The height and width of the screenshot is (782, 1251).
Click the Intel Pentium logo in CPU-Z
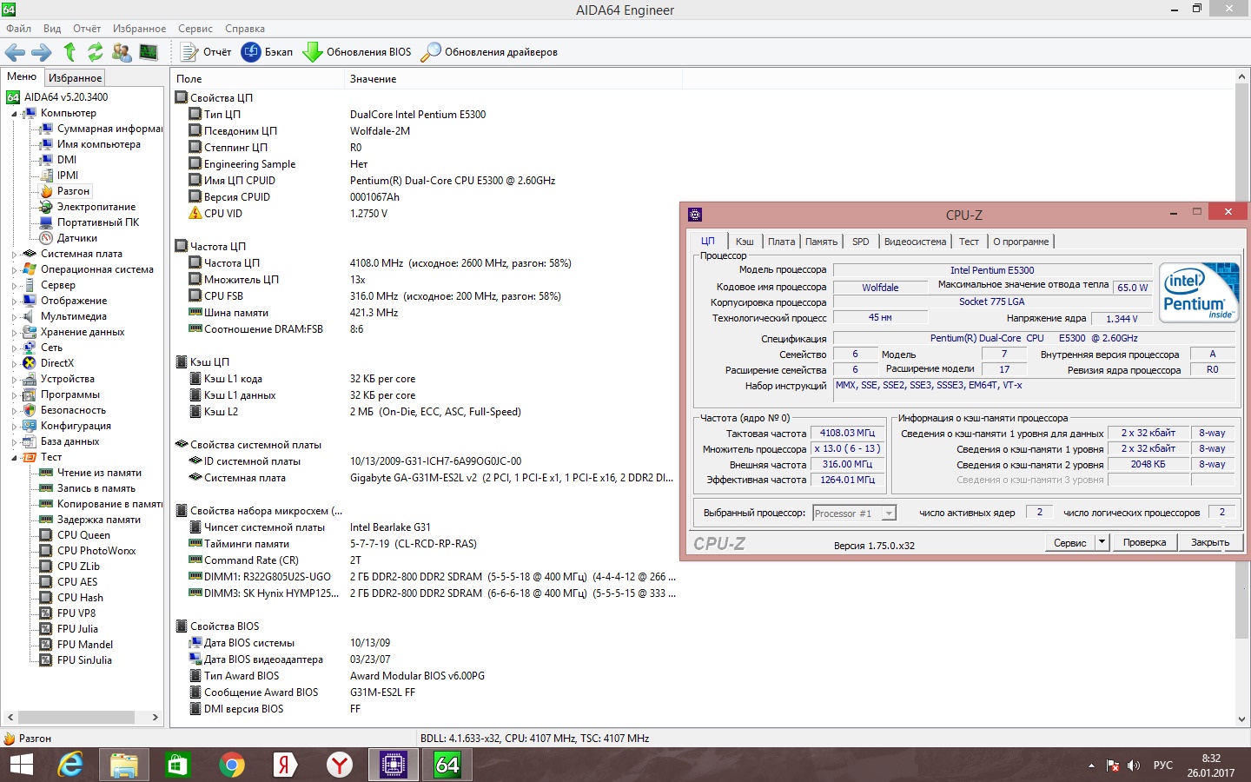click(x=1199, y=293)
